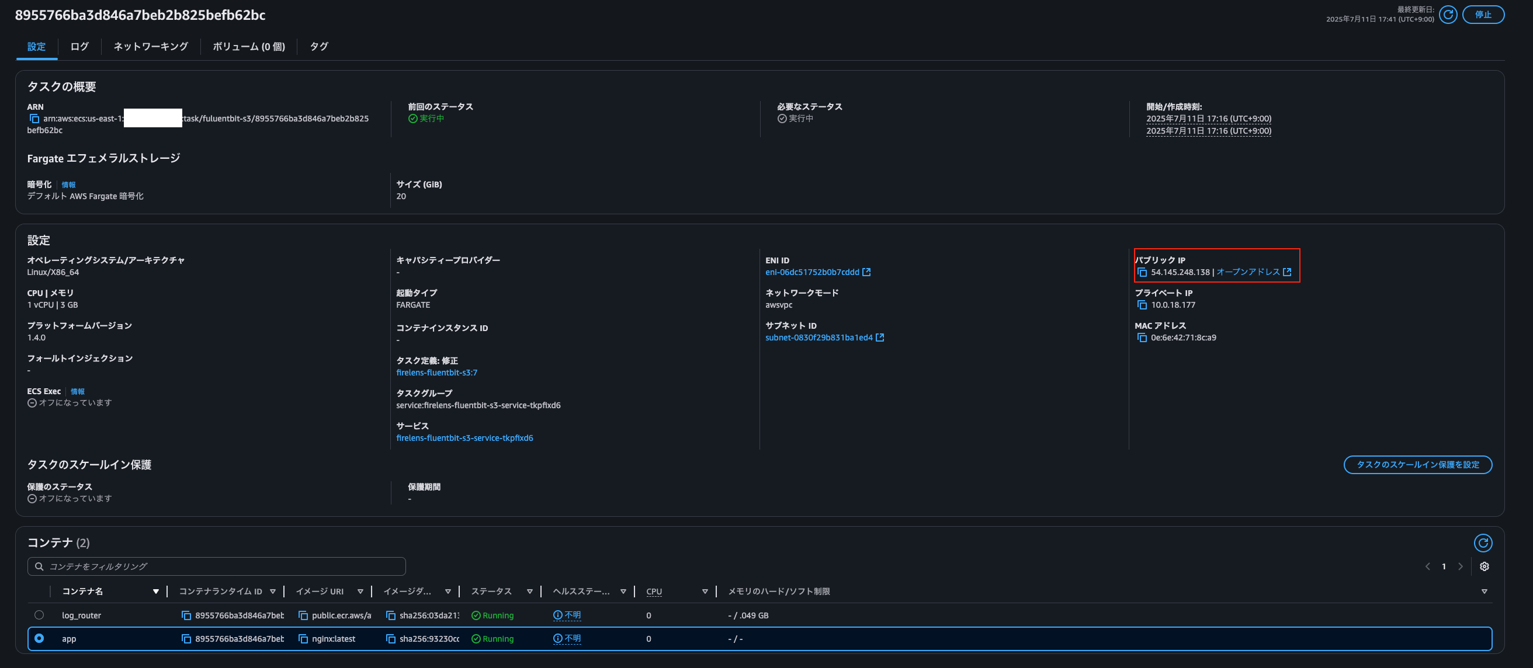
Task: Refresh the task details page
Action: tap(1448, 14)
